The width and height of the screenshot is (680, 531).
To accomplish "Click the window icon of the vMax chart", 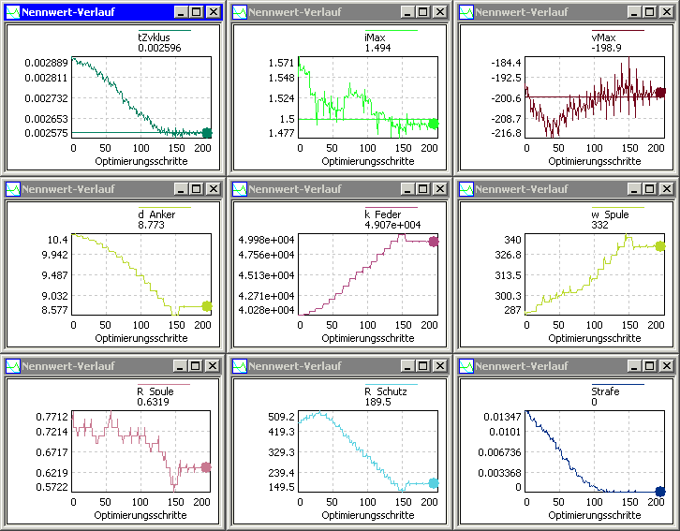I will click(466, 12).
